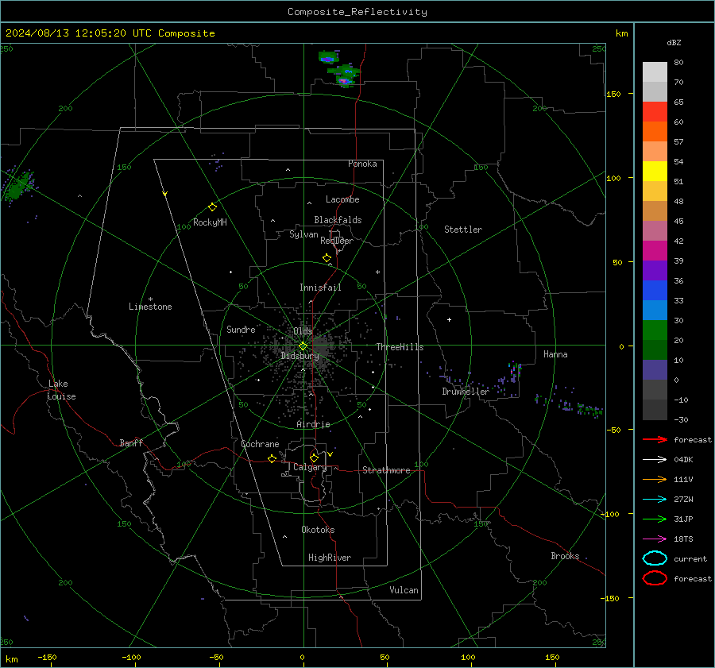Viewport: 715px width, 668px height.
Task: Select the yellow 51-54 dBZ swatch
Action: click(x=655, y=172)
